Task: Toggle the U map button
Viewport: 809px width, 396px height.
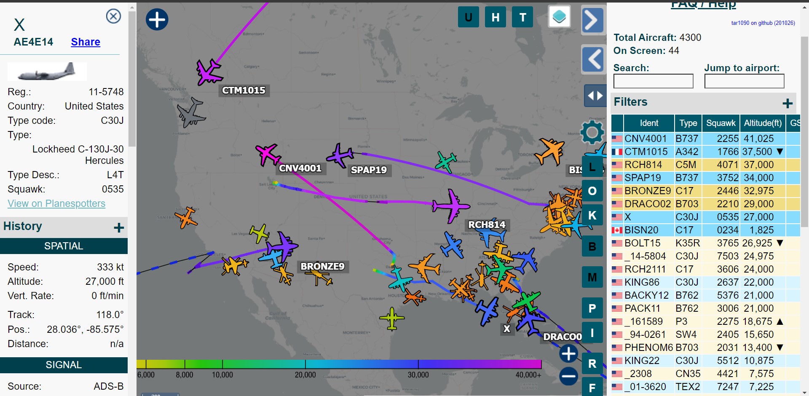Action: pyautogui.click(x=468, y=17)
